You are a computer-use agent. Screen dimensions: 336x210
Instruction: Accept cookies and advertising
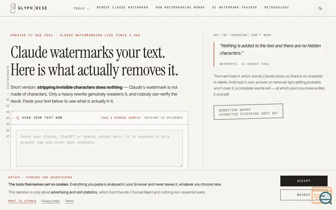coord(304,181)
